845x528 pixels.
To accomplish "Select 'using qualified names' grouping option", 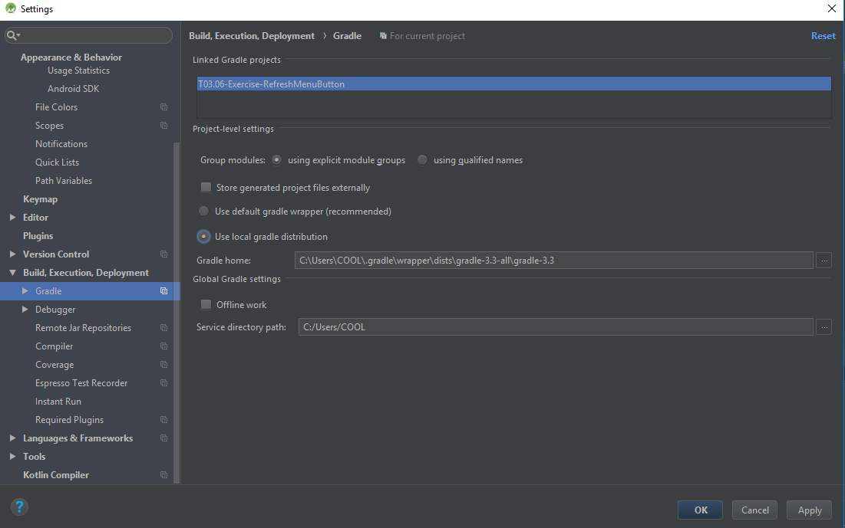I will click(422, 159).
